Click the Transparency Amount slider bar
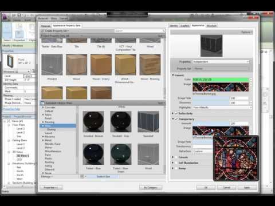This screenshot has height=206, width=275. (x=211, y=124)
